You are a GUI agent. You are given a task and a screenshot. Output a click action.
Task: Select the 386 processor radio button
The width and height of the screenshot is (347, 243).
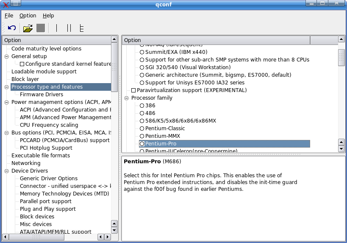pos(142,106)
